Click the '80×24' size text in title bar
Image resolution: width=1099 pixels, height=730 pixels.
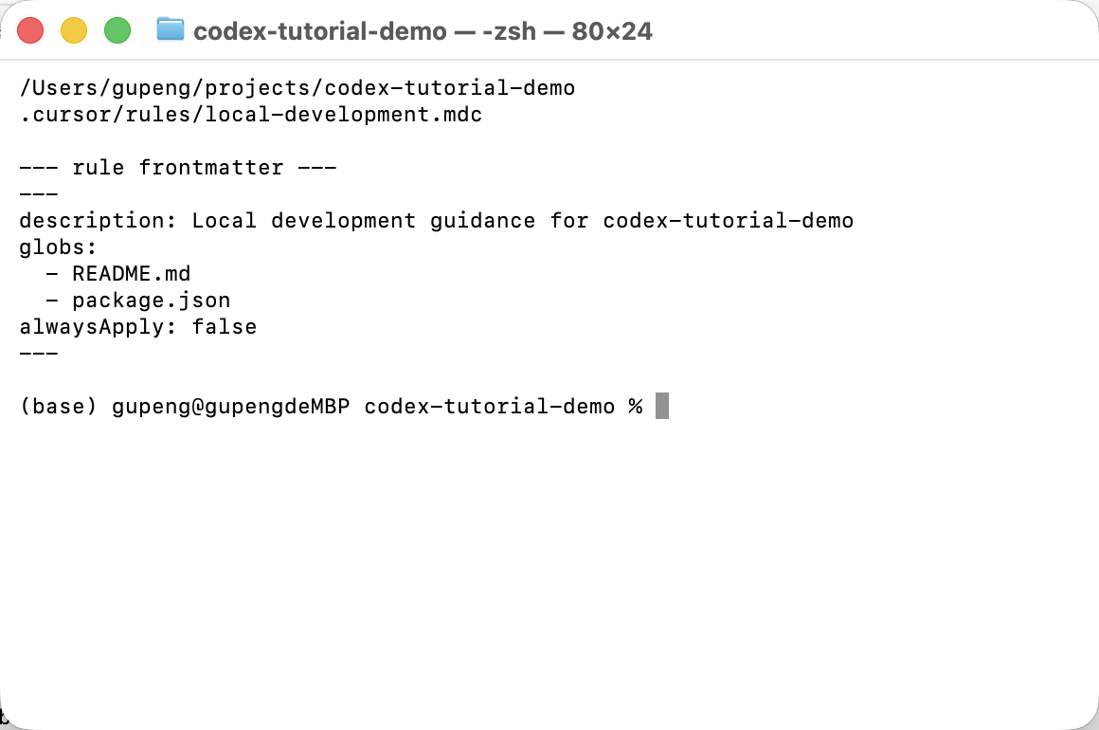[612, 31]
